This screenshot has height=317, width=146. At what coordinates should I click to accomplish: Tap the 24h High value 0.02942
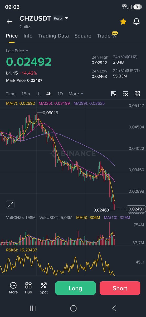pyautogui.click(x=99, y=63)
